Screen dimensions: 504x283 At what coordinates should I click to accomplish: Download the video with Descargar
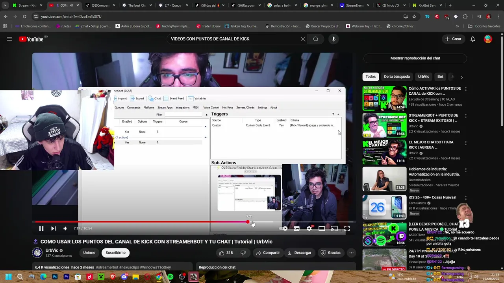[299, 253]
